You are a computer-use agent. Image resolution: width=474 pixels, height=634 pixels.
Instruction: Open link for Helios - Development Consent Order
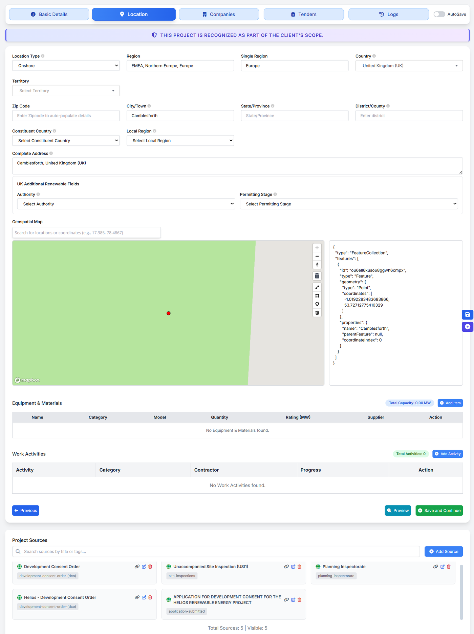(x=137, y=597)
